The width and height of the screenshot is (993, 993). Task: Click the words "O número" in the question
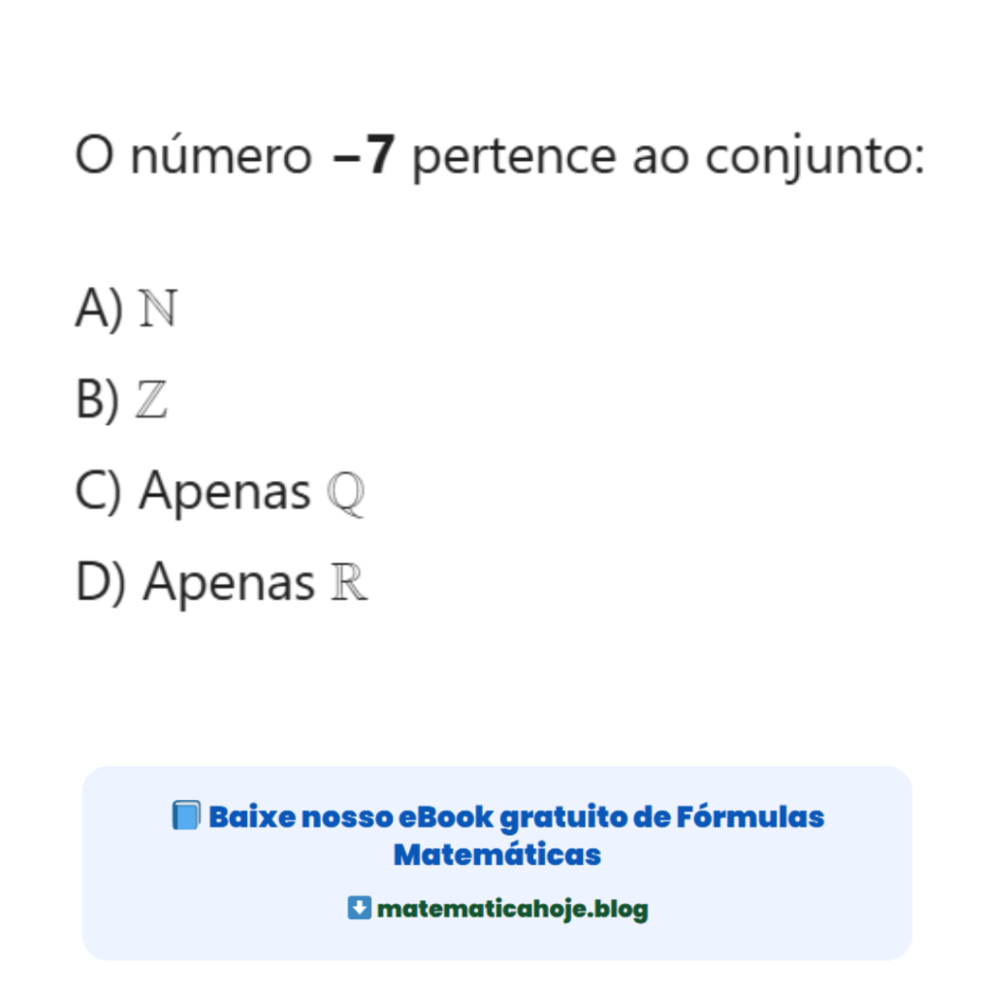point(193,157)
